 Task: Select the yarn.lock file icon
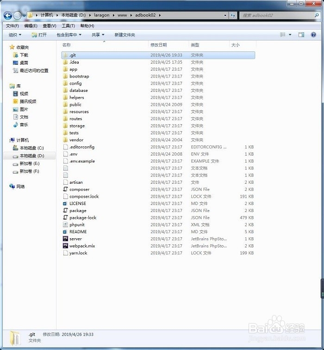[x=66, y=253]
